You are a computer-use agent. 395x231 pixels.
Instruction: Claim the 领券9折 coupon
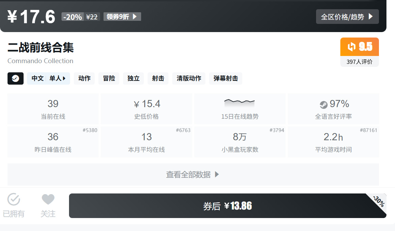pos(122,17)
